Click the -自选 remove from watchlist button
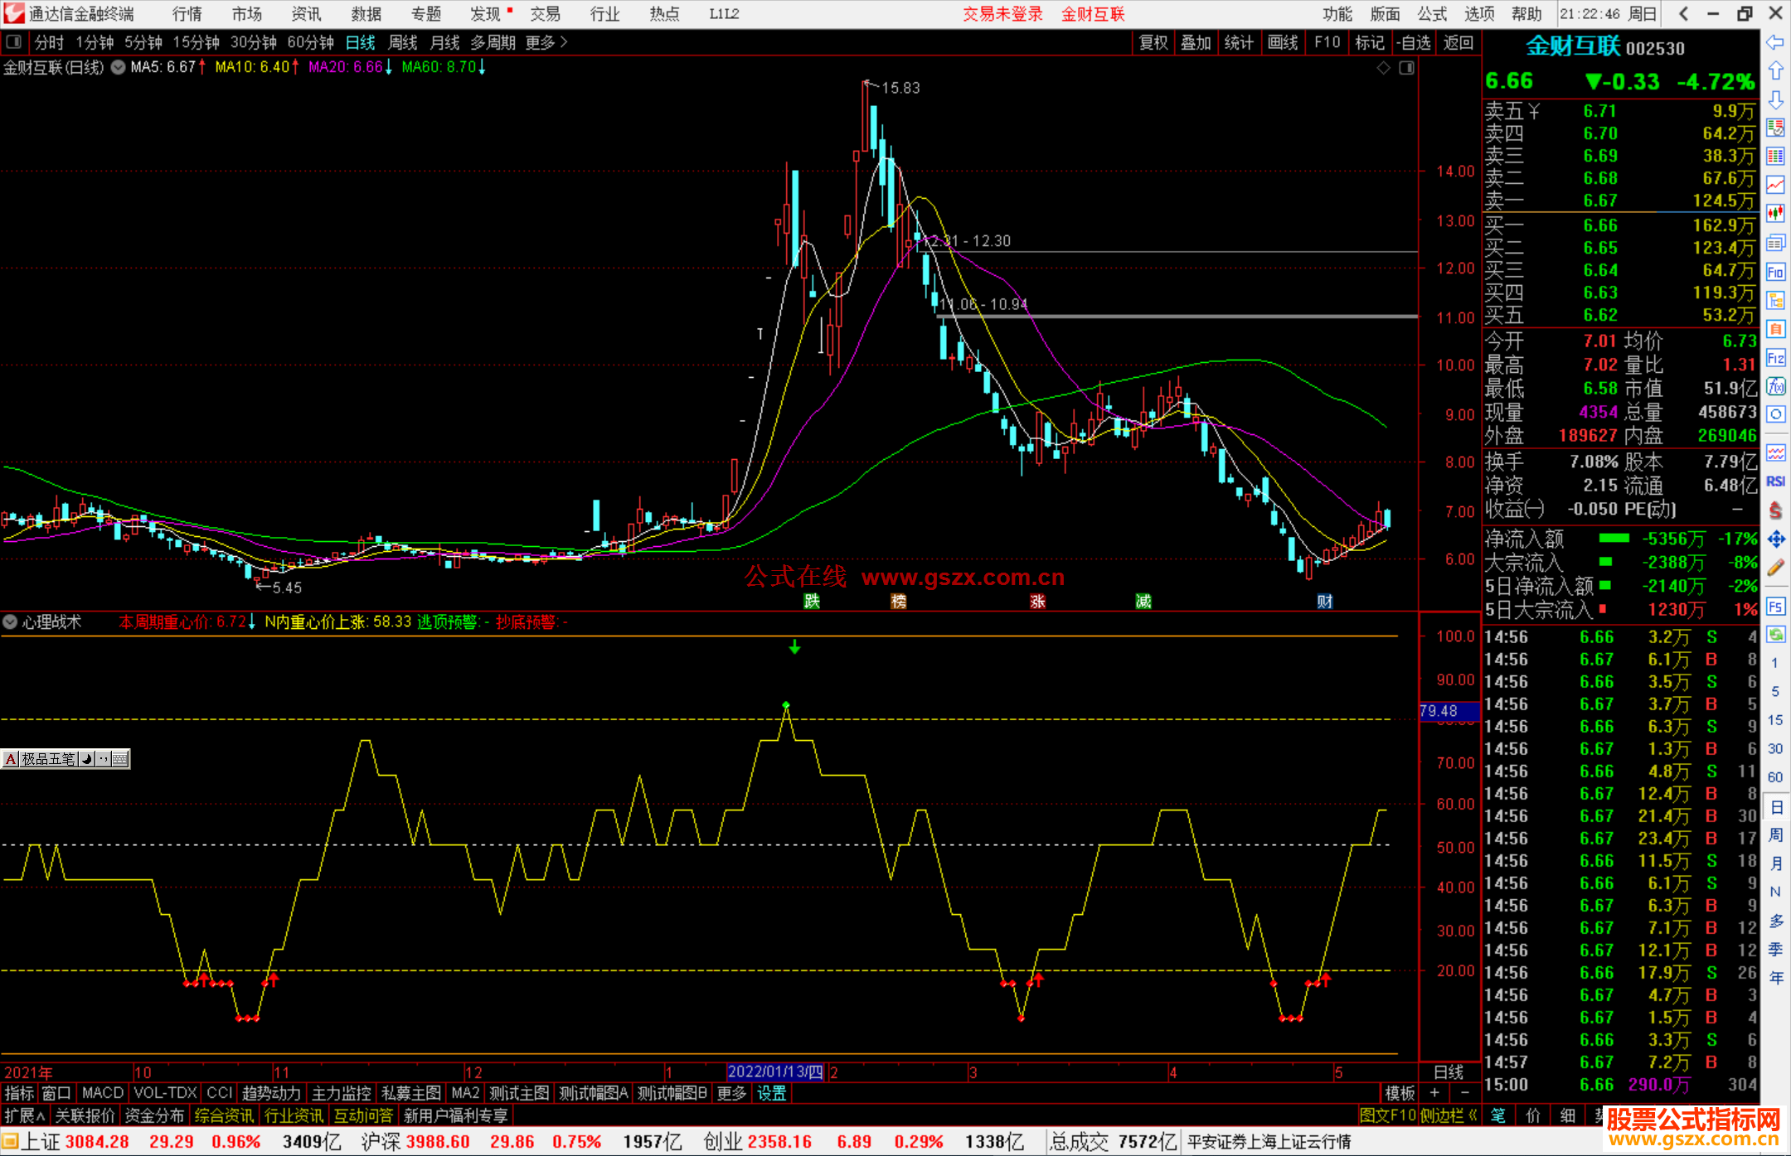This screenshot has height=1156, width=1791. tap(1413, 42)
